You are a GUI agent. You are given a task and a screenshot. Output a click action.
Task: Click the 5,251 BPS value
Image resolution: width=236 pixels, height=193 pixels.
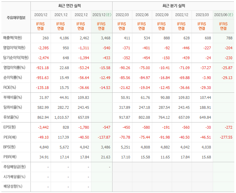point(126,147)
